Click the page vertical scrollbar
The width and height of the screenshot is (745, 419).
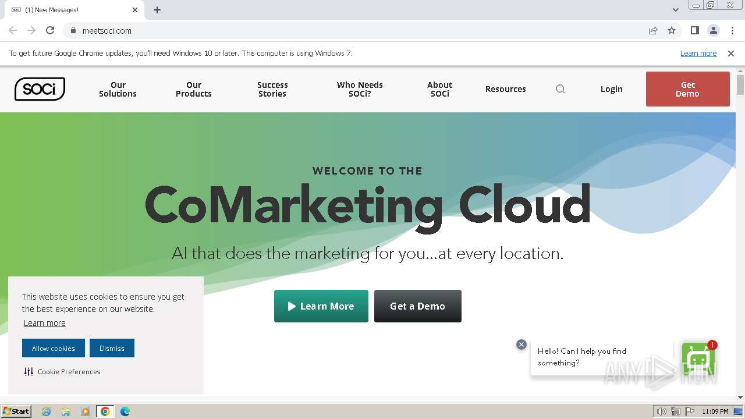pyautogui.click(x=740, y=233)
